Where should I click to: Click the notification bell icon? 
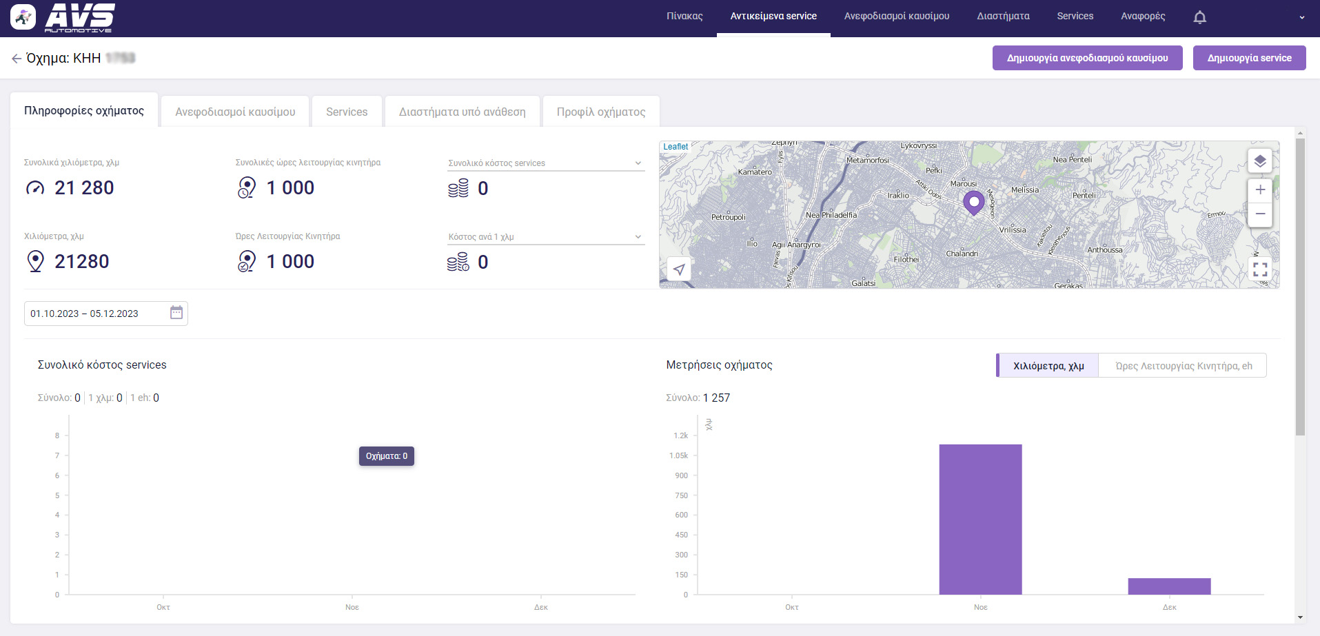(x=1199, y=17)
